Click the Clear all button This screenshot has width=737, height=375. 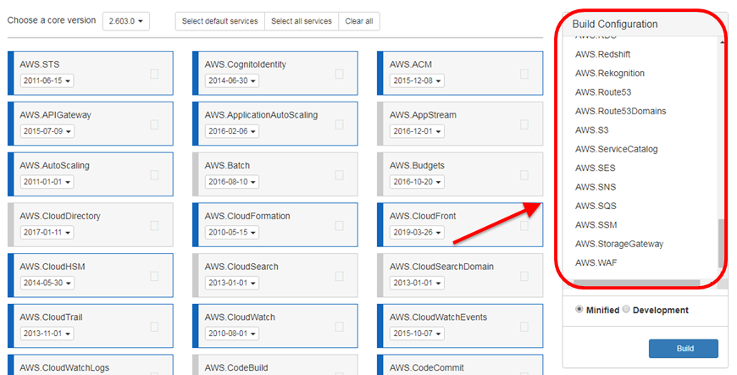coord(359,21)
